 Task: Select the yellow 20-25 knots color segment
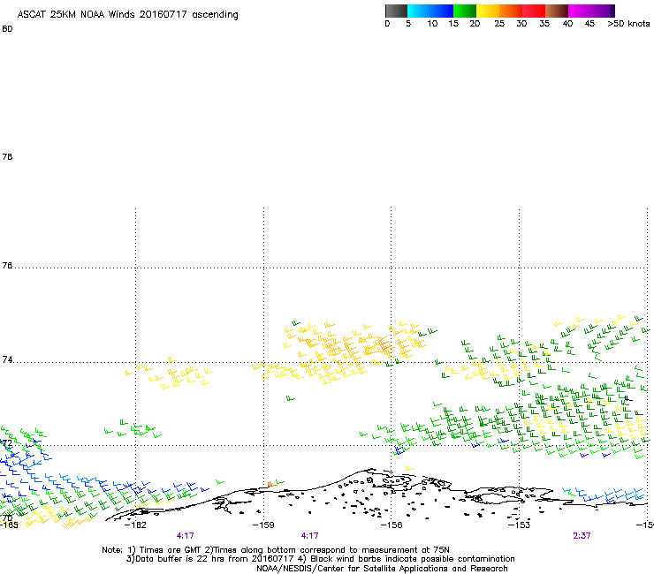(x=488, y=11)
